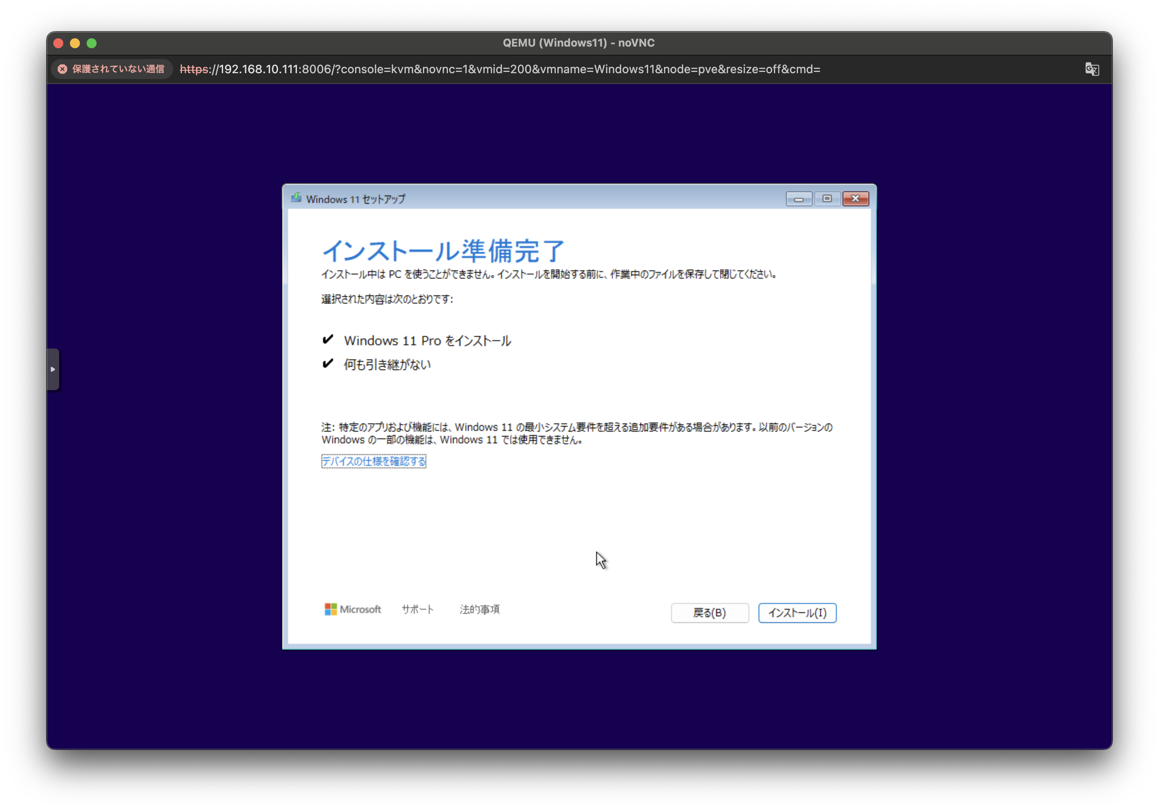Click the URL address field
The image size is (1159, 811).
coord(500,69)
